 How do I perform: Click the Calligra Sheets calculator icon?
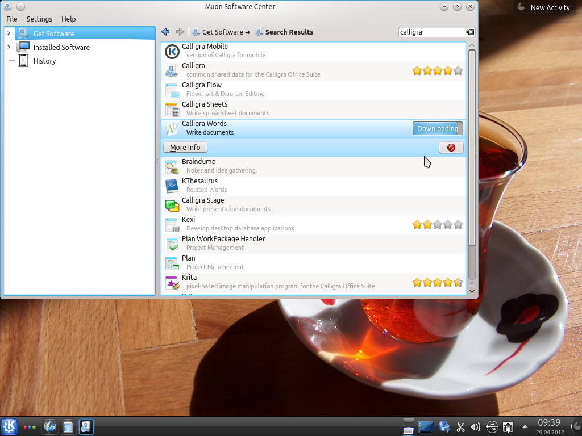[x=172, y=110]
